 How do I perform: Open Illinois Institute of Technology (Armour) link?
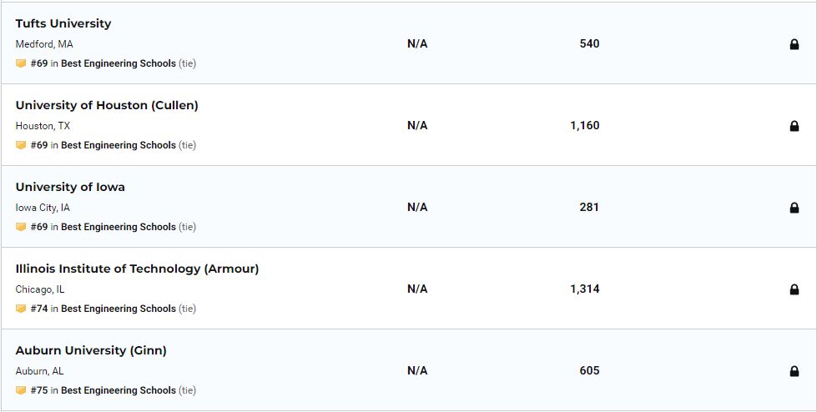(x=137, y=269)
